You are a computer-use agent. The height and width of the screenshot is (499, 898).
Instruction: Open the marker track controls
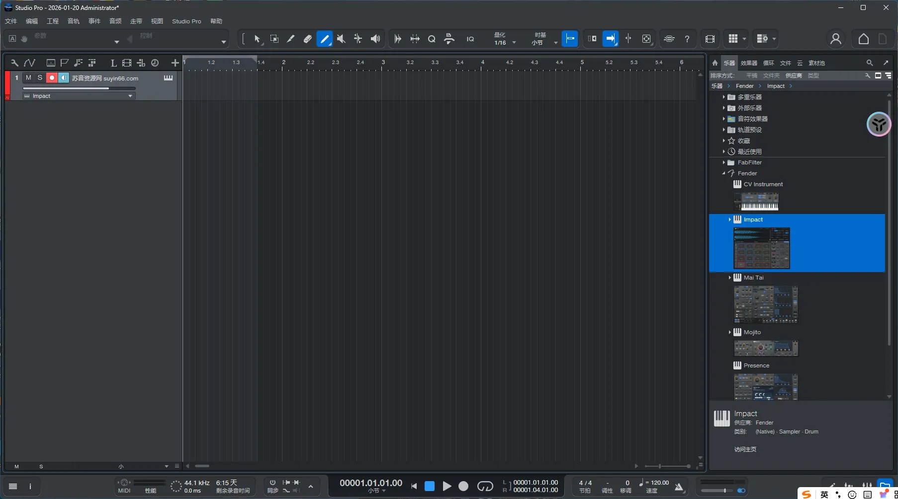[x=65, y=63]
